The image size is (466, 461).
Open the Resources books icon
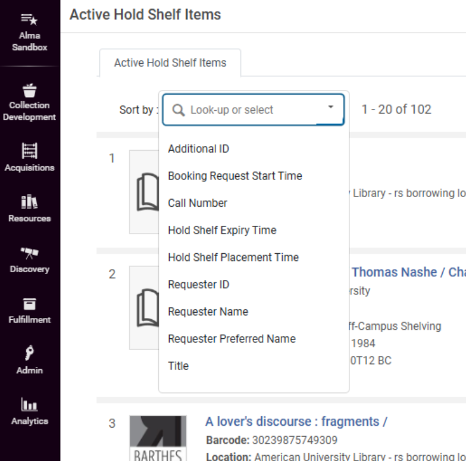click(29, 201)
